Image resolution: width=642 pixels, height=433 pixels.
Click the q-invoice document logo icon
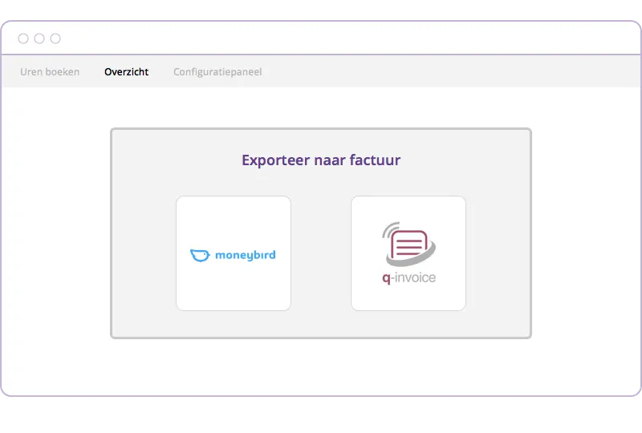[x=408, y=244]
